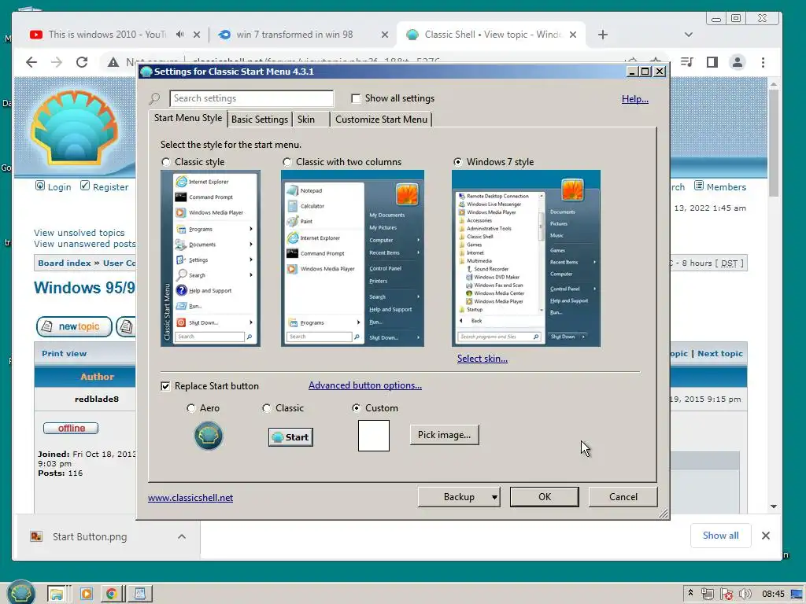Image resolution: width=806 pixels, height=604 pixels.
Task: Click the taskbar clock showing 08:45
Action: point(773,594)
